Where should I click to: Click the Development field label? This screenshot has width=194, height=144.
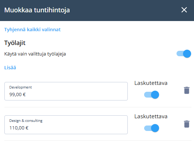pos(20,87)
